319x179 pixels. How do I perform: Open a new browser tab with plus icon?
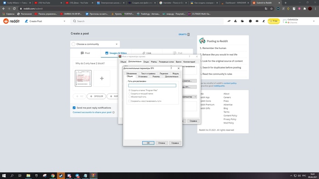[x=285, y=3]
